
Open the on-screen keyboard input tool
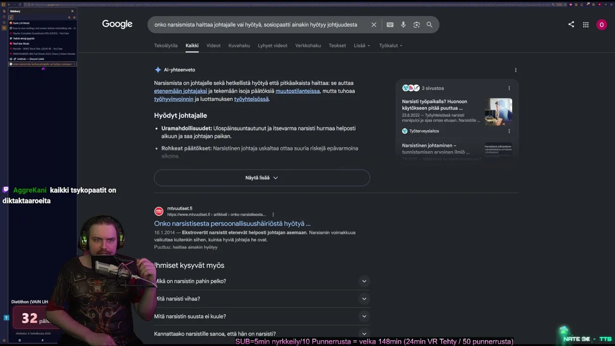pos(390,25)
